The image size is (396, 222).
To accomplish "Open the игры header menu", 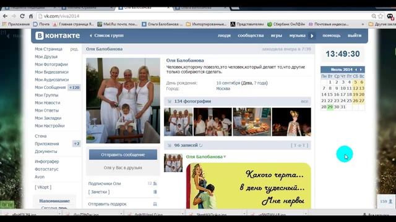I will pos(277,36).
